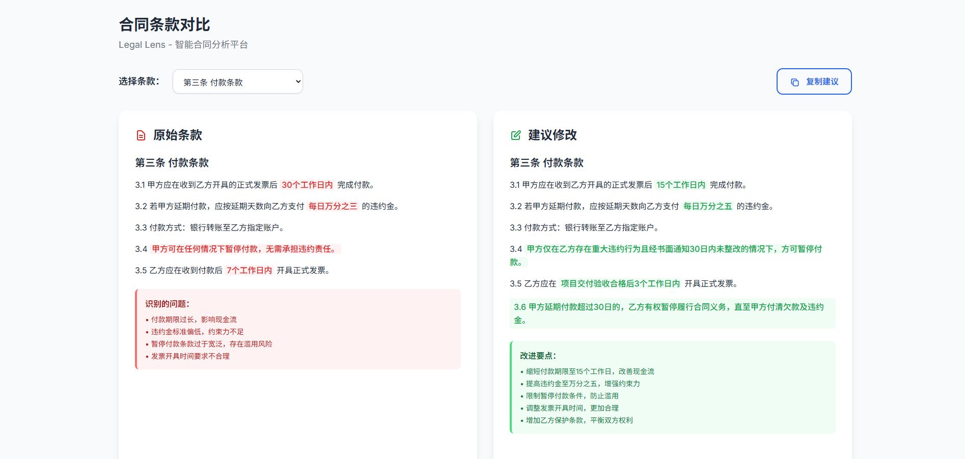
Task: Click the highlighted 15个工作日内 text
Action: click(681, 185)
